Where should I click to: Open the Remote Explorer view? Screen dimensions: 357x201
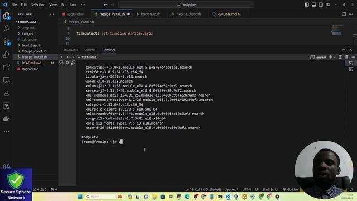point(6,80)
